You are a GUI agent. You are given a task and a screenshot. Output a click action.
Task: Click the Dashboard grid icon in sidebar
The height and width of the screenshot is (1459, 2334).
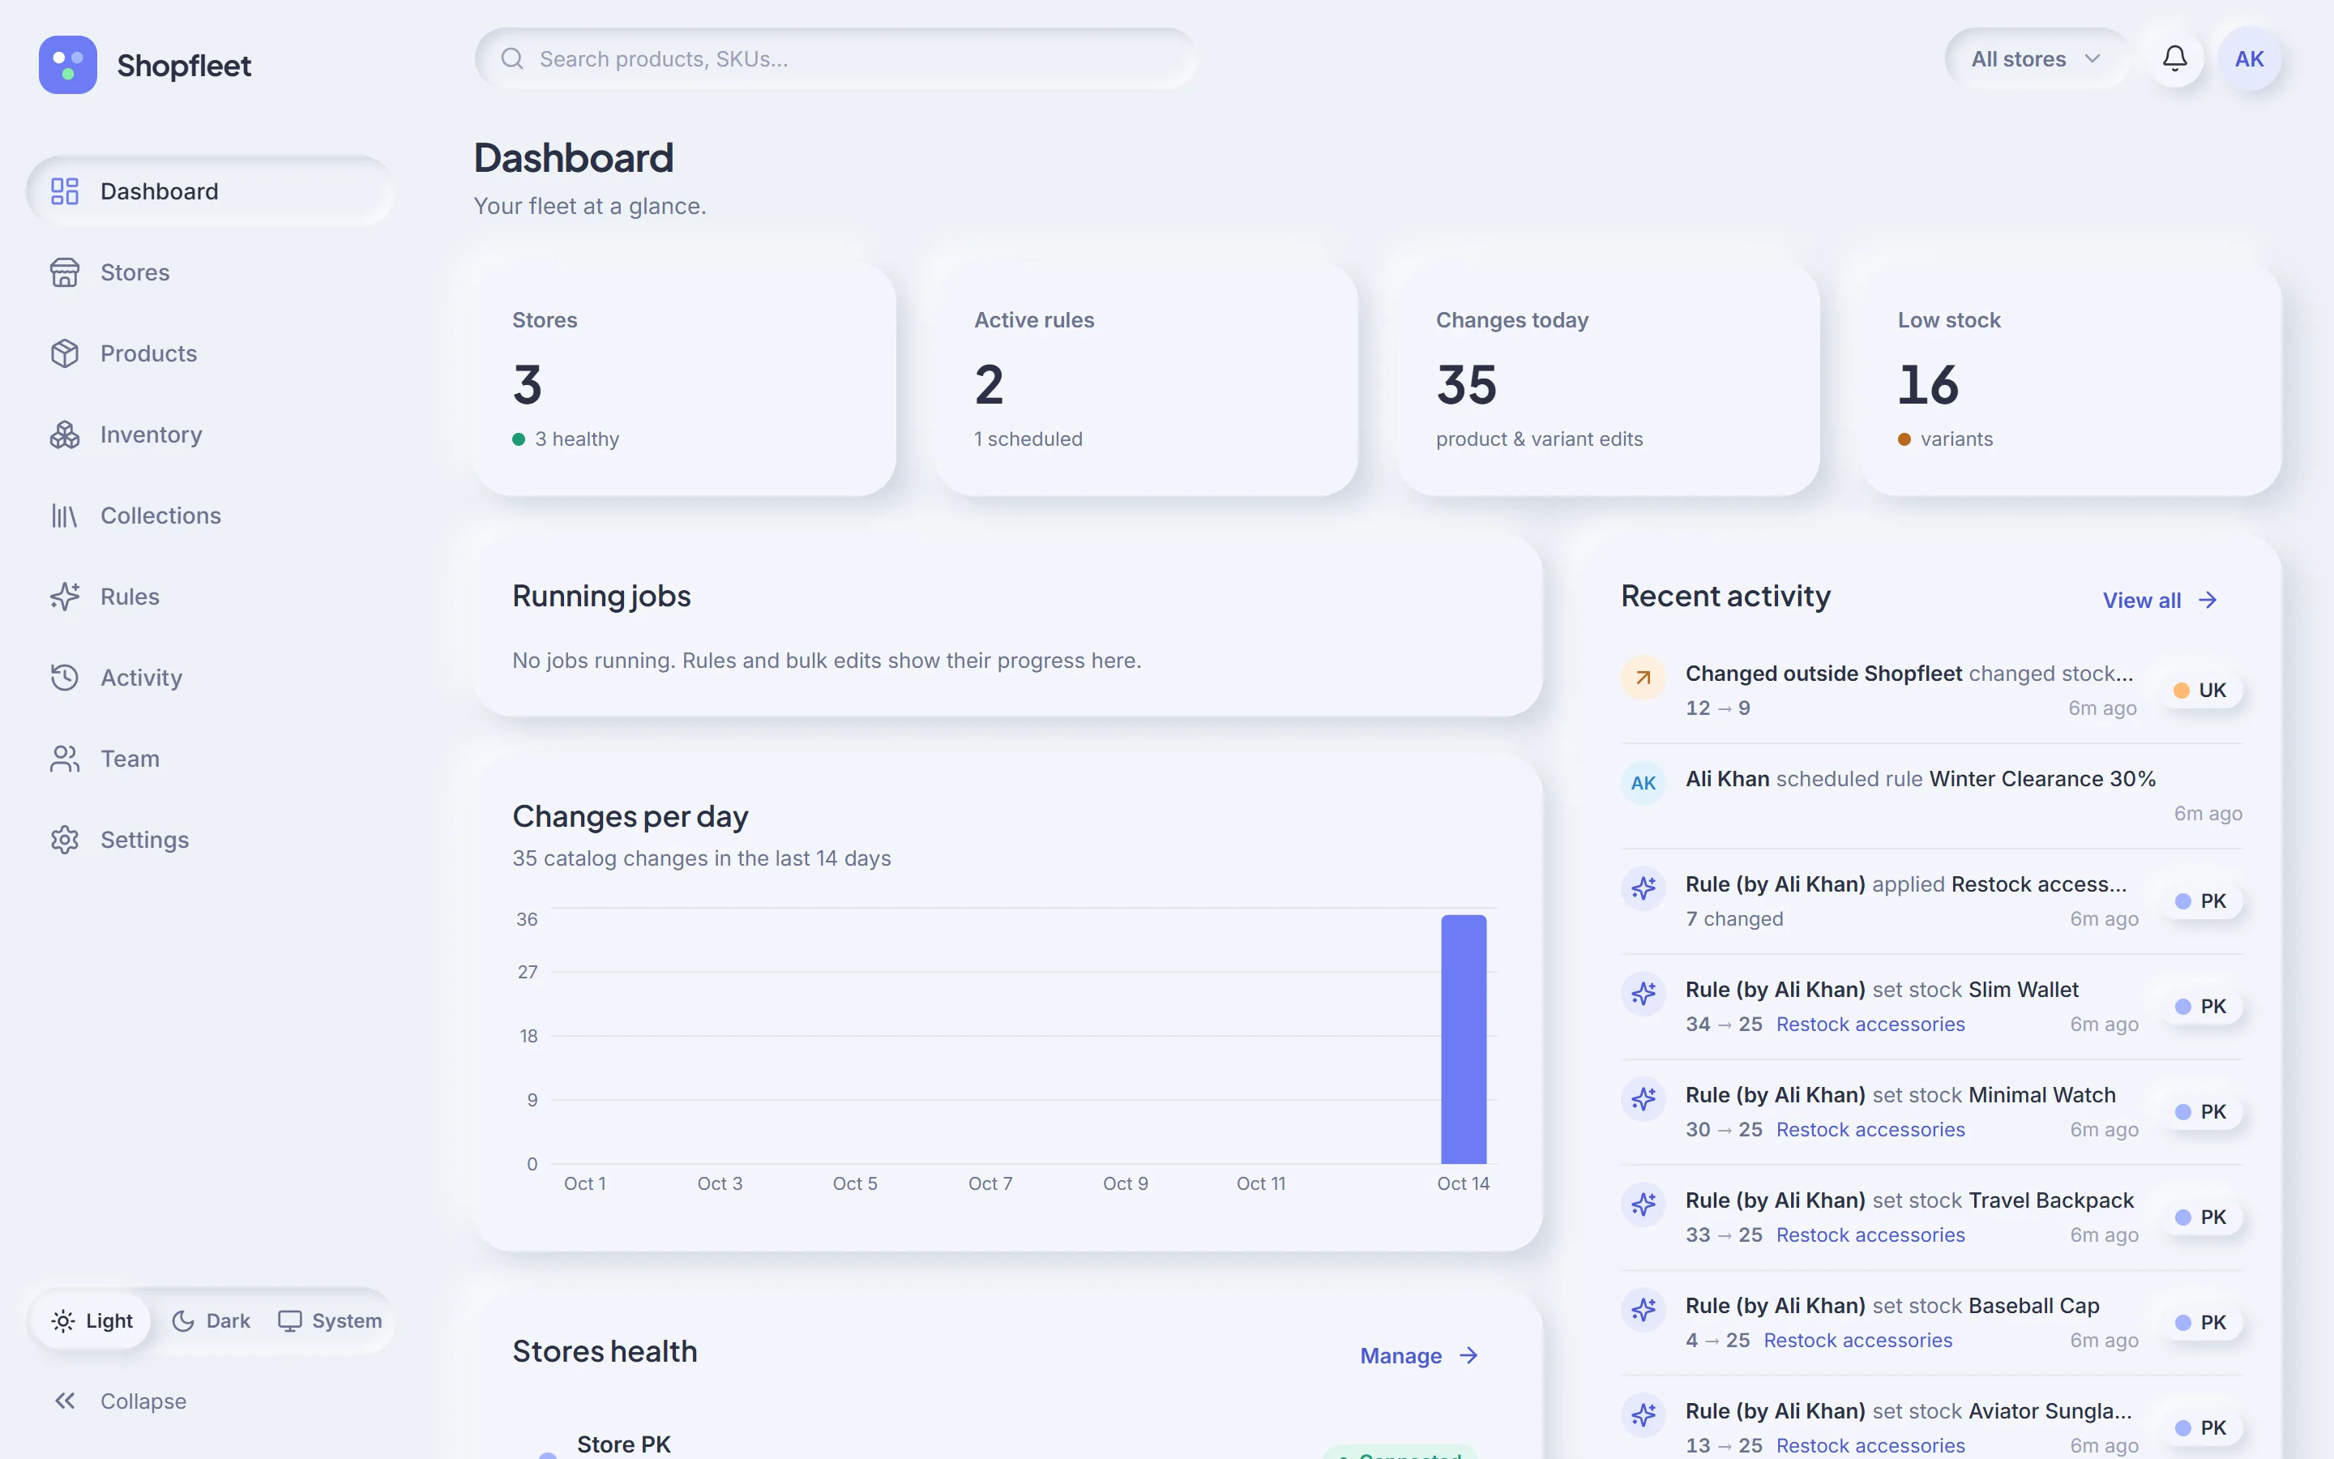[x=65, y=191]
